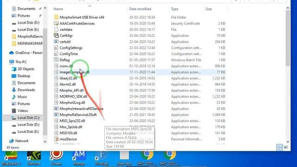Open Documents in Quick access
The width and height of the screenshot is (297, 167).
pos(26,8)
